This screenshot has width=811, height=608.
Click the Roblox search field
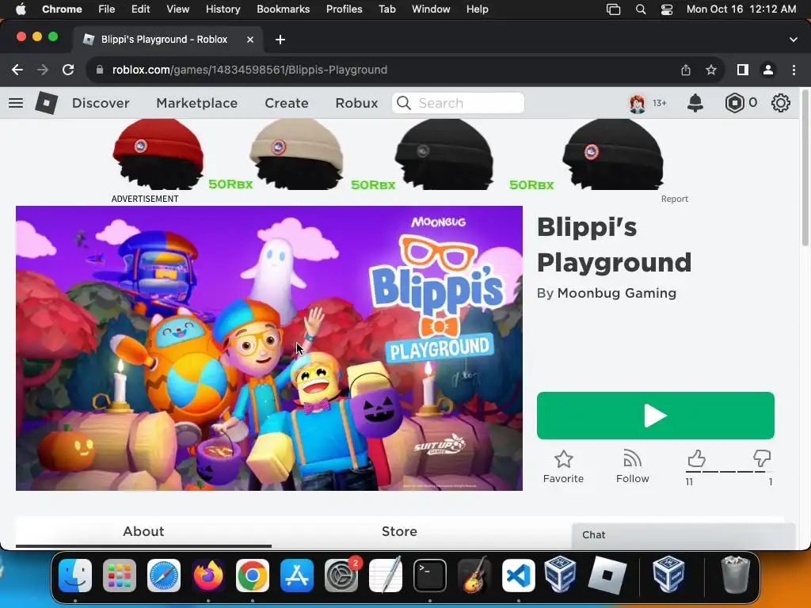click(x=458, y=103)
